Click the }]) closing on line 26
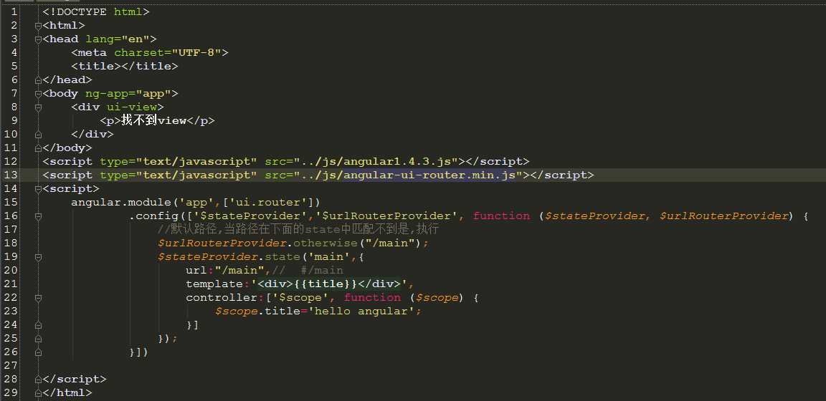 click(139, 352)
